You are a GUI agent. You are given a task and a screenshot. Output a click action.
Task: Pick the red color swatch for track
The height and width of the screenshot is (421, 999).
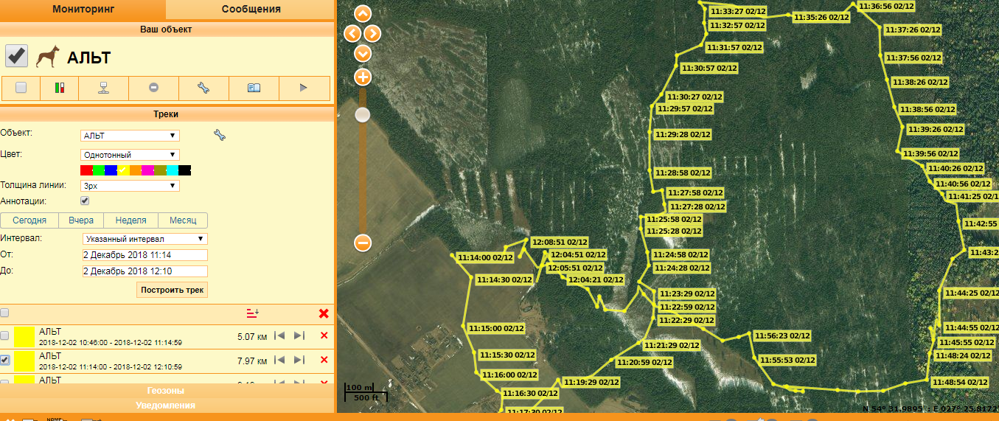[x=86, y=170]
